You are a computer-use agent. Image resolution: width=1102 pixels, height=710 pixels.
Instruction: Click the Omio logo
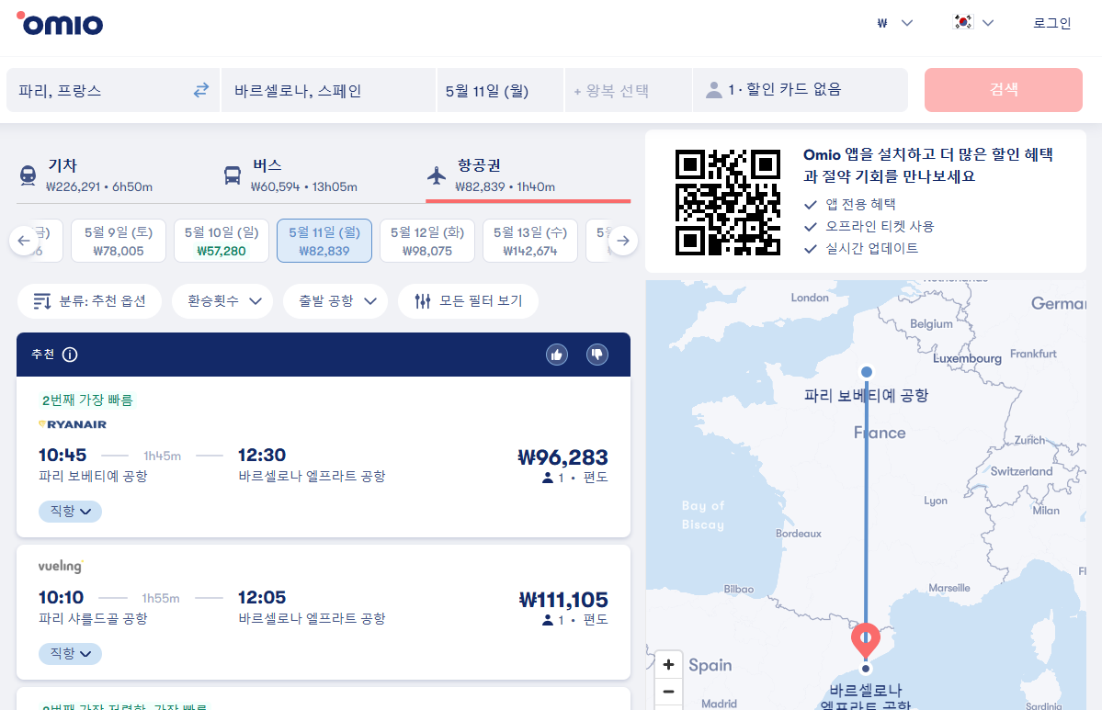(60, 24)
